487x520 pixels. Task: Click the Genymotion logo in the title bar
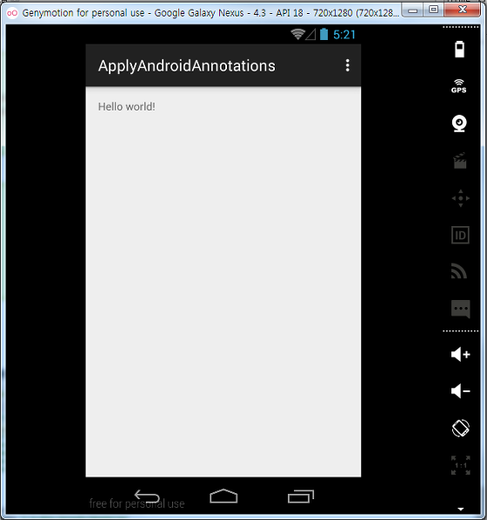(x=12, y=13)
